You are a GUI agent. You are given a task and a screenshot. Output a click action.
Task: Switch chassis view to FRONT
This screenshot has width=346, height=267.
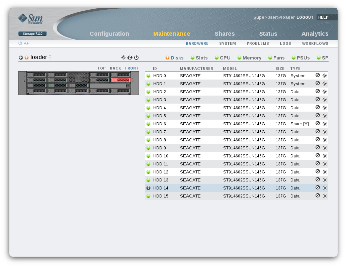click(132, 68)
